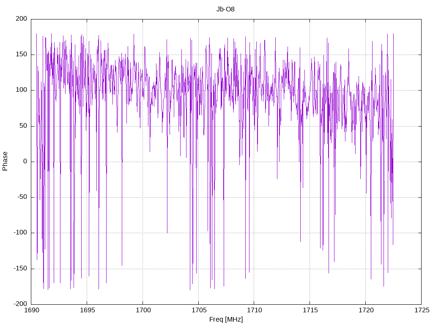Click X-axis tick label 1715

pos(310,310)
